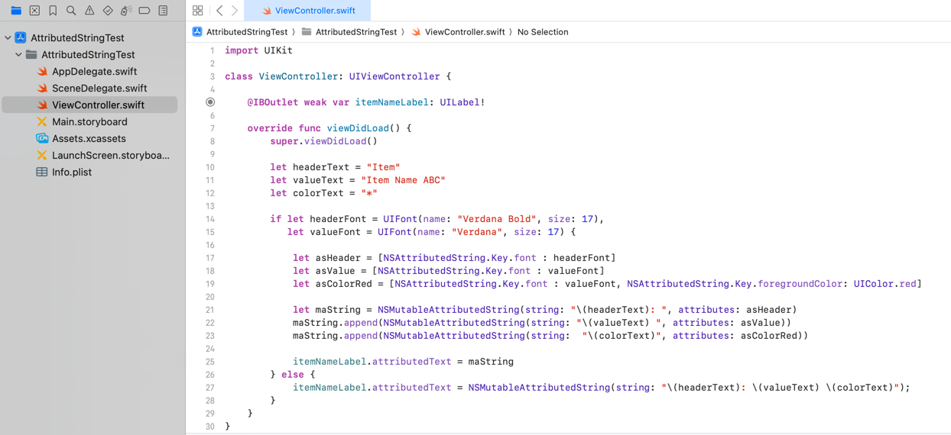Show the Find navigator magnifier

(71, 11)
